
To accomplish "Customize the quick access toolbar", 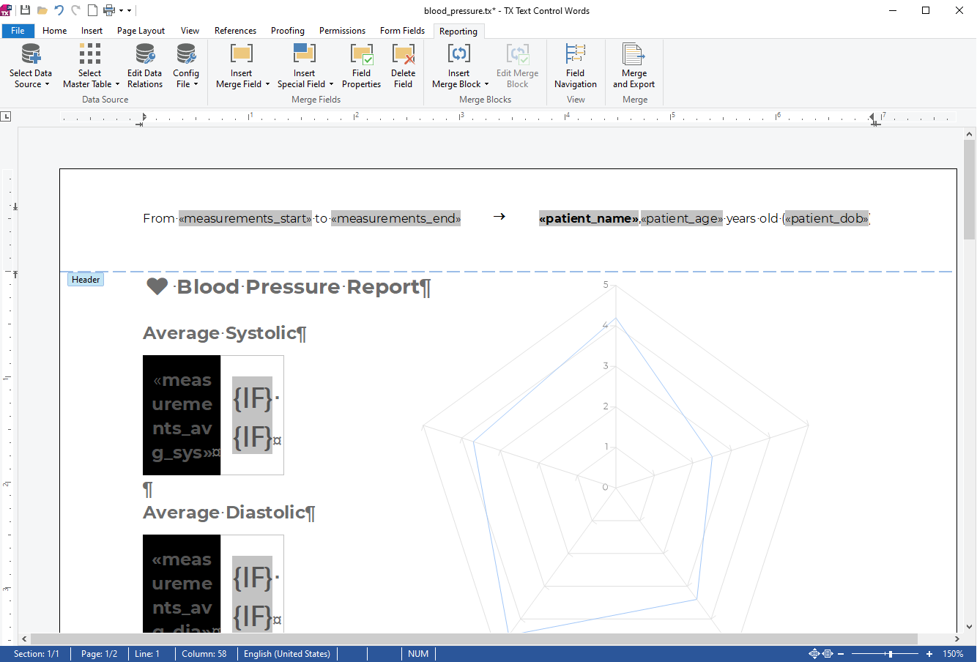I will (130, 10).
